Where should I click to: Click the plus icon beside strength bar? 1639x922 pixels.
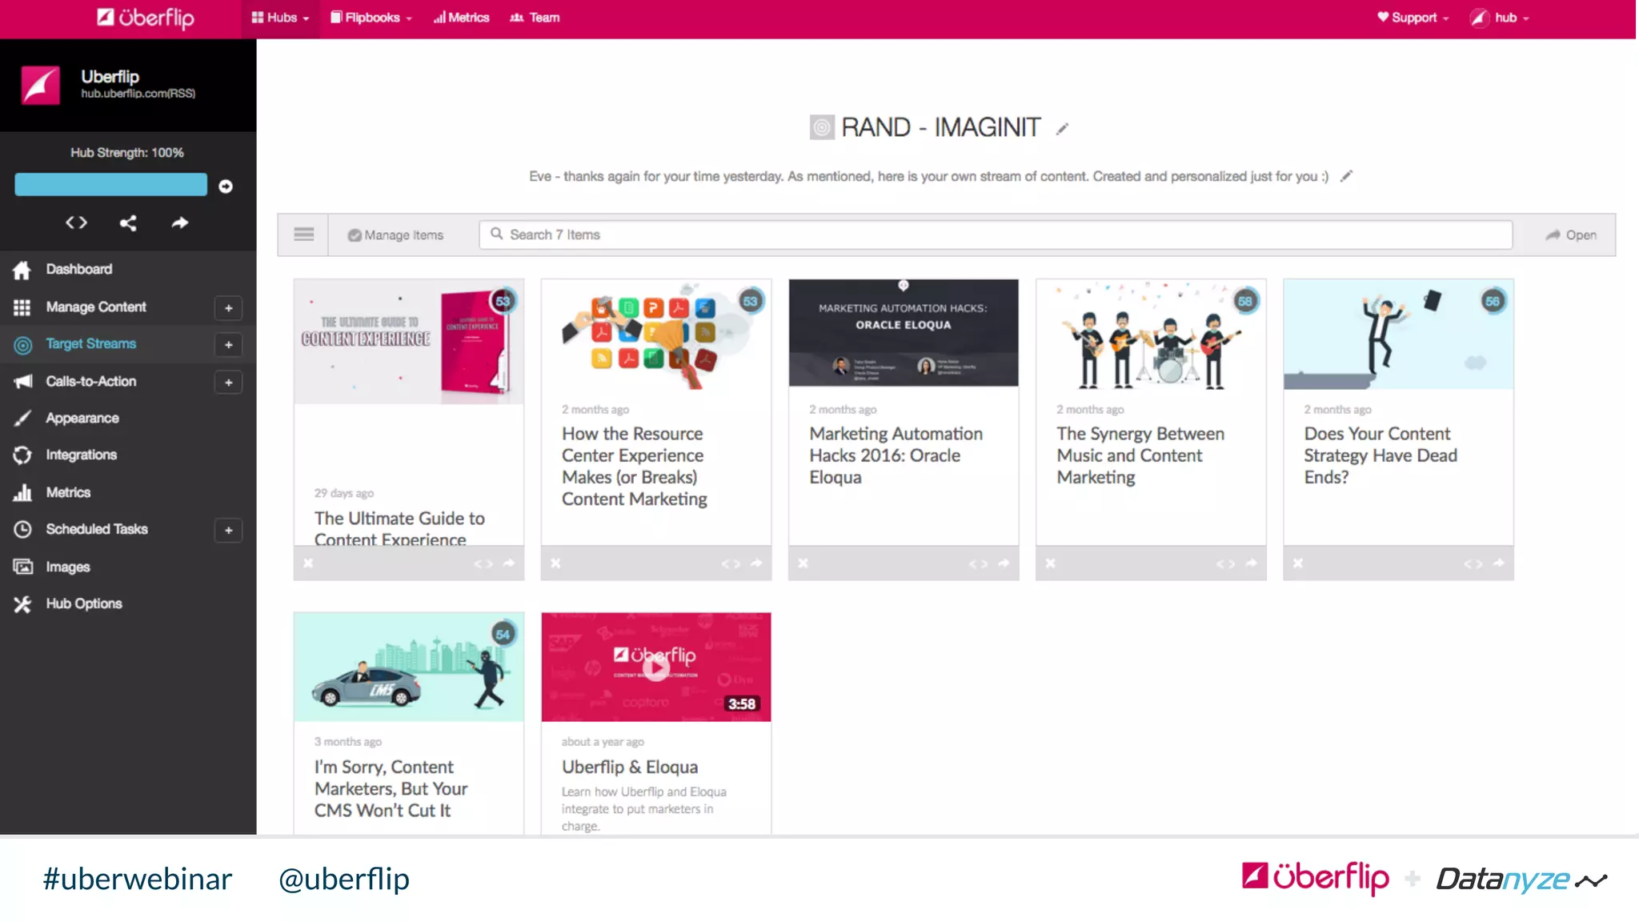(226, 186)
